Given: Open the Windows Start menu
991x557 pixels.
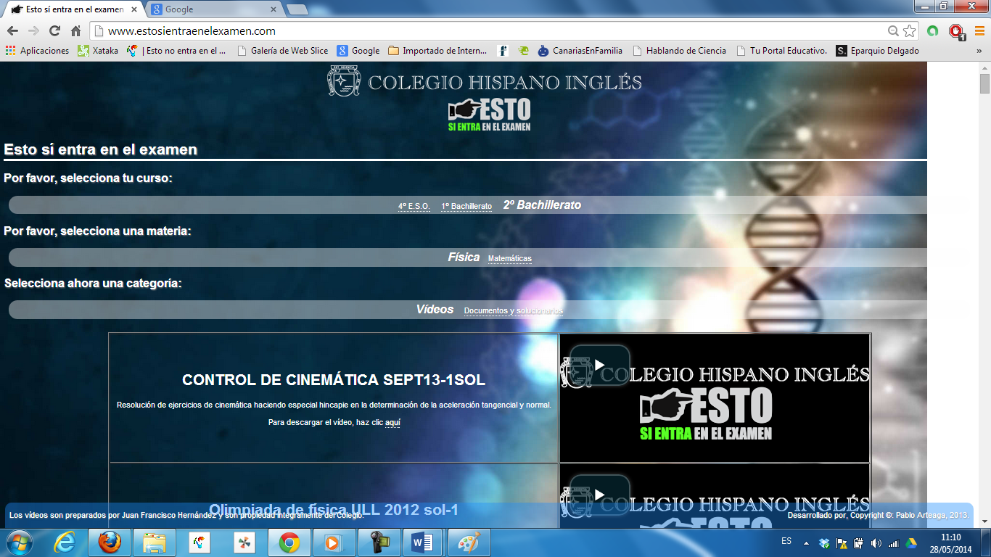Looking at the screenshot, I should 18,542.
